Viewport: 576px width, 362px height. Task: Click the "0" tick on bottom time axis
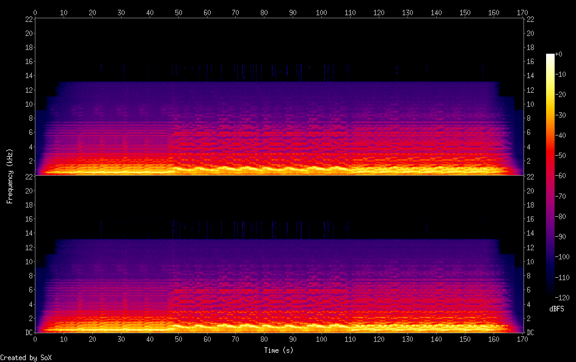pyautogui.click(x=35, y=339)
